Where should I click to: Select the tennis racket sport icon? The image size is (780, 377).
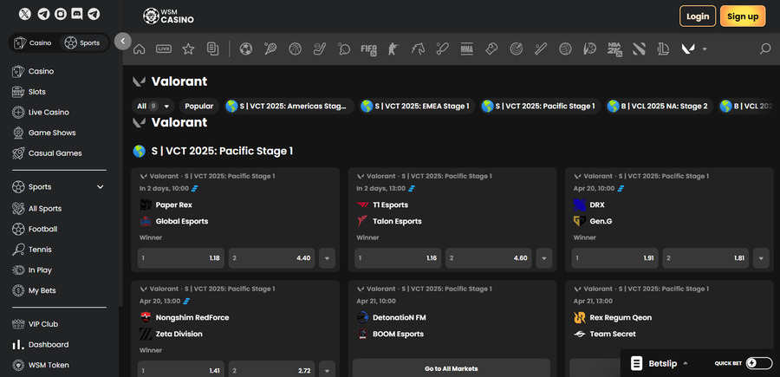coord(270,49)
